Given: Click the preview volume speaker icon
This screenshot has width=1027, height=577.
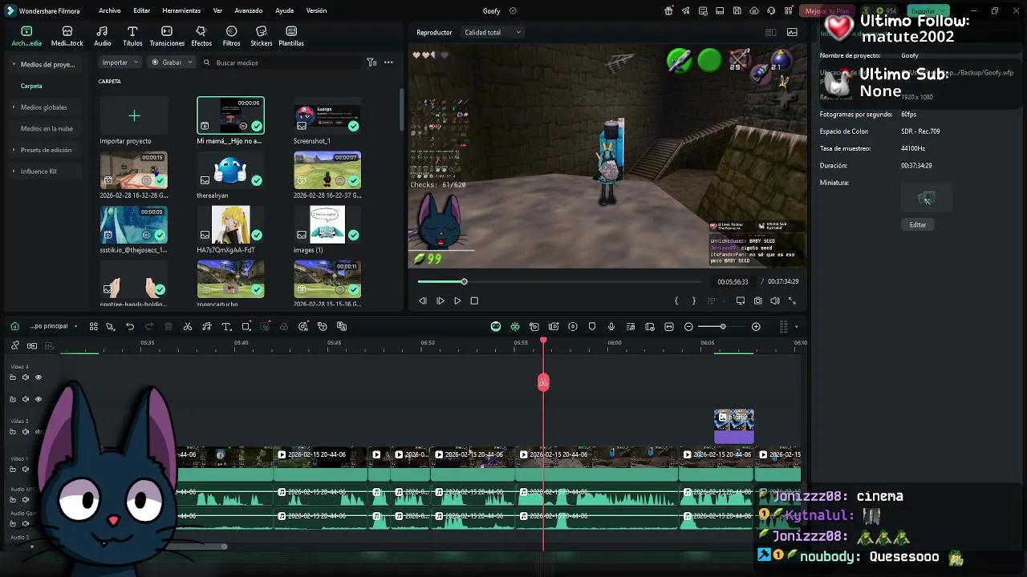Looking at the screenshot, I should pyautogui.click(x=775, y=301).
